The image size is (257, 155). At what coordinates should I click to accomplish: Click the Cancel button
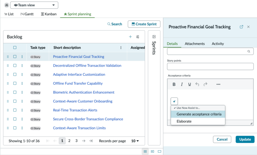(x=222, y=139)
